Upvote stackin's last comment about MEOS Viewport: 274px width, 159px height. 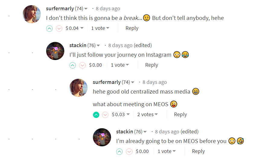pyautogui.click(x=119, y=151)
